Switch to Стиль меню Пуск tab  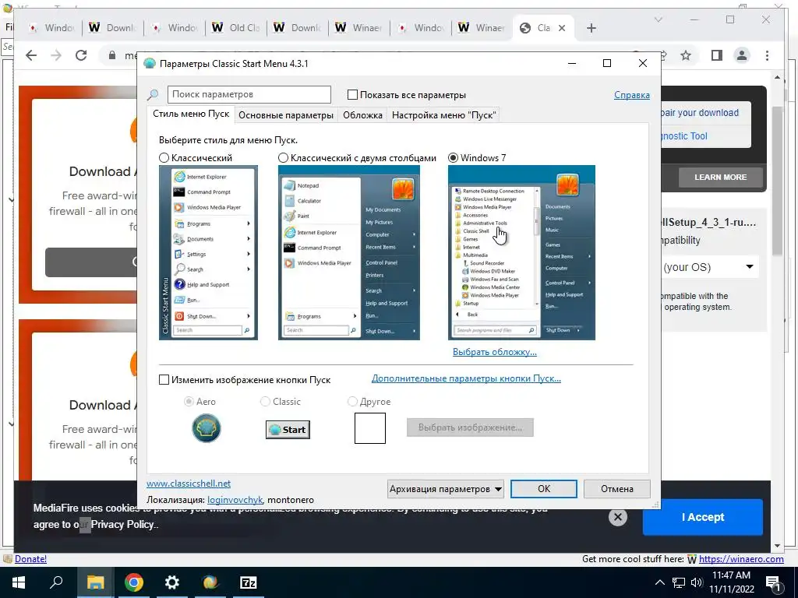[x=191, y=114]
